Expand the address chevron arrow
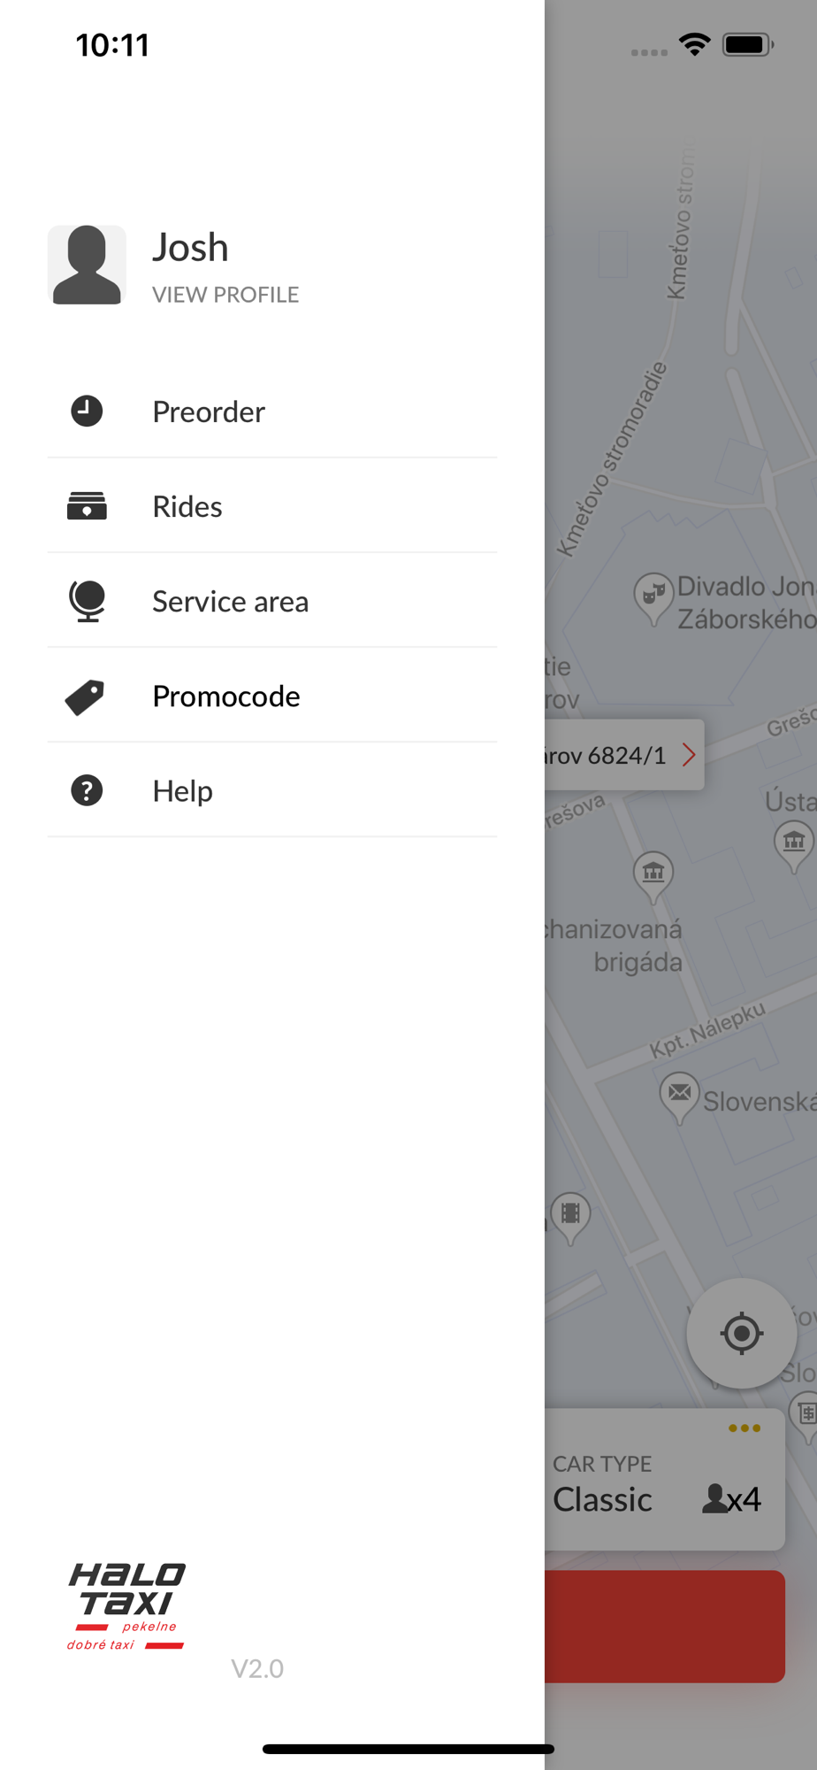817x1770 pixels. point(689,755)
